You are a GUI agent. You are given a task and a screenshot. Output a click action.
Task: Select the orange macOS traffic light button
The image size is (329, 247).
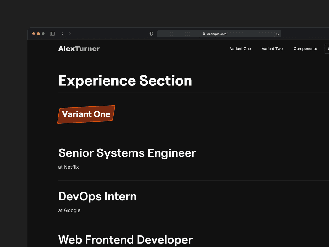coord(38,34)
